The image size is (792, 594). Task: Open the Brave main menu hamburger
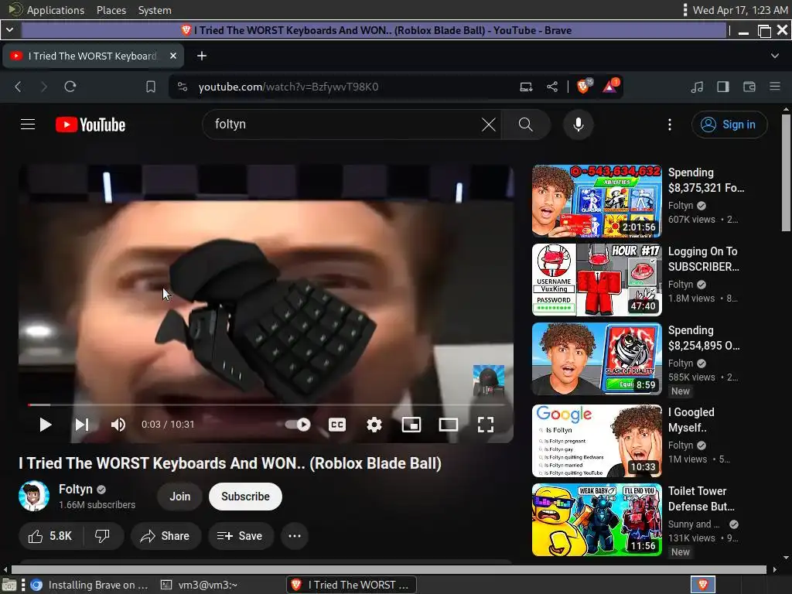click(775, 87)
